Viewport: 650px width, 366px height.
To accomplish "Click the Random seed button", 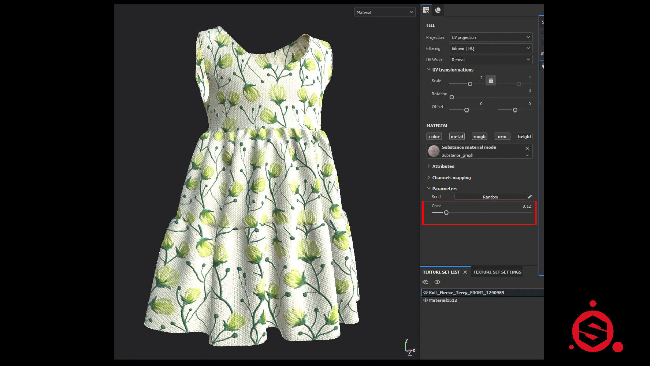I will point(490,197).
